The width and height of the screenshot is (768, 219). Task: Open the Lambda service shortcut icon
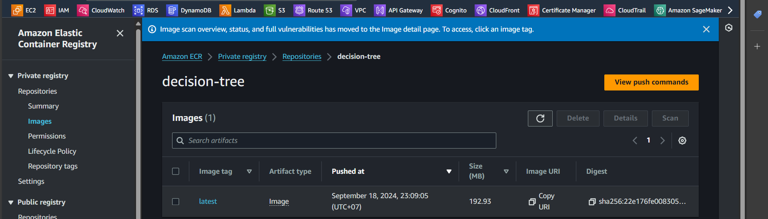[x=225, y=10]
